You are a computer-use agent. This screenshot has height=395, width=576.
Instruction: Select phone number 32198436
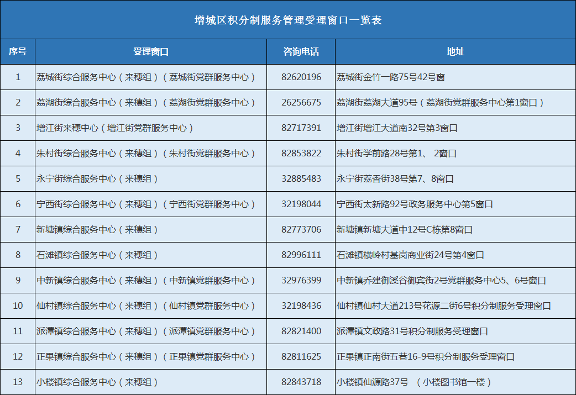[x=301, y=306]
